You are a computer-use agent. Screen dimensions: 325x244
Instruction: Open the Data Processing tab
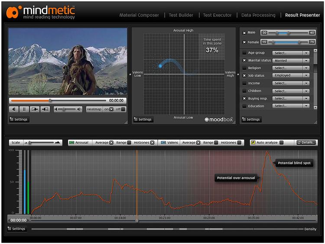[x=258, y=15]
